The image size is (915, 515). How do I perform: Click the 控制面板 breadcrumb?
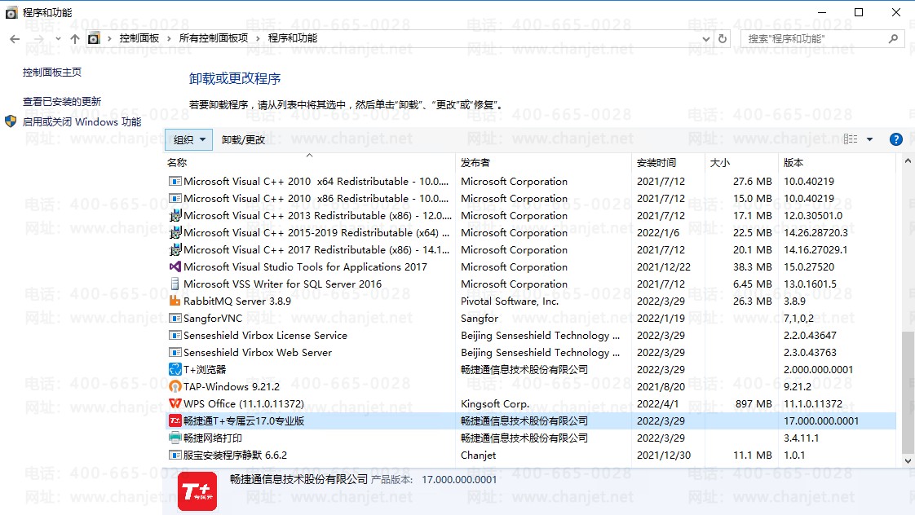pos(139,38)
